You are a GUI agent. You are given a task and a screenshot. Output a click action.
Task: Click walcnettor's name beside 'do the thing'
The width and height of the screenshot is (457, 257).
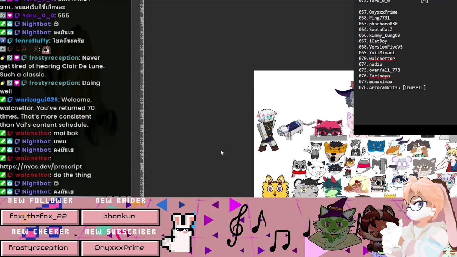click(32, 175)
